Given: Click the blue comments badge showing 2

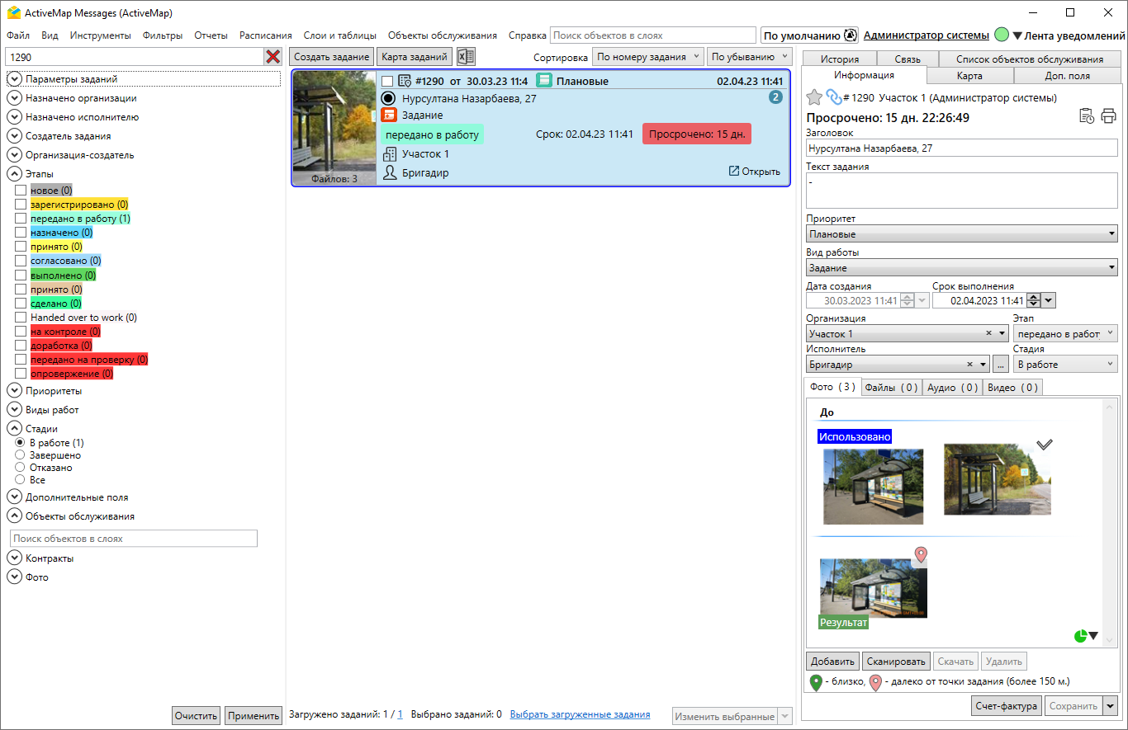Looking at the screenshot, I should coord(775,97).
